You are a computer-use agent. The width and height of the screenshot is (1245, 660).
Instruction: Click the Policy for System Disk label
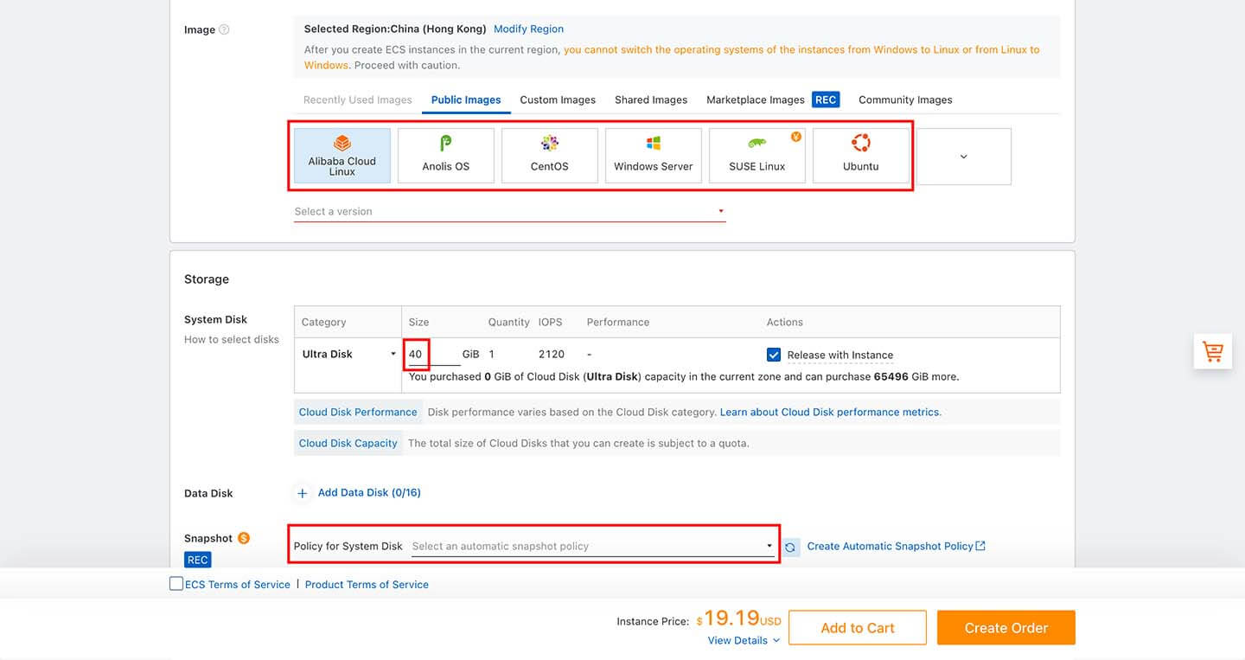pos(348,546)
